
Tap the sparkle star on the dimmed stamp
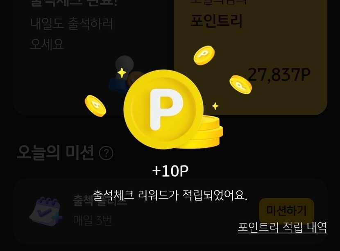pos(122,73)
